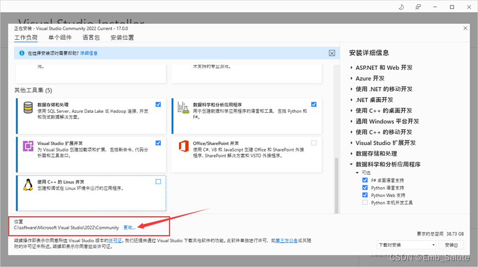Viewport: 478px width, 267px height.
Task: Open the 许可证 license link
Action: [x=115, y=240]
